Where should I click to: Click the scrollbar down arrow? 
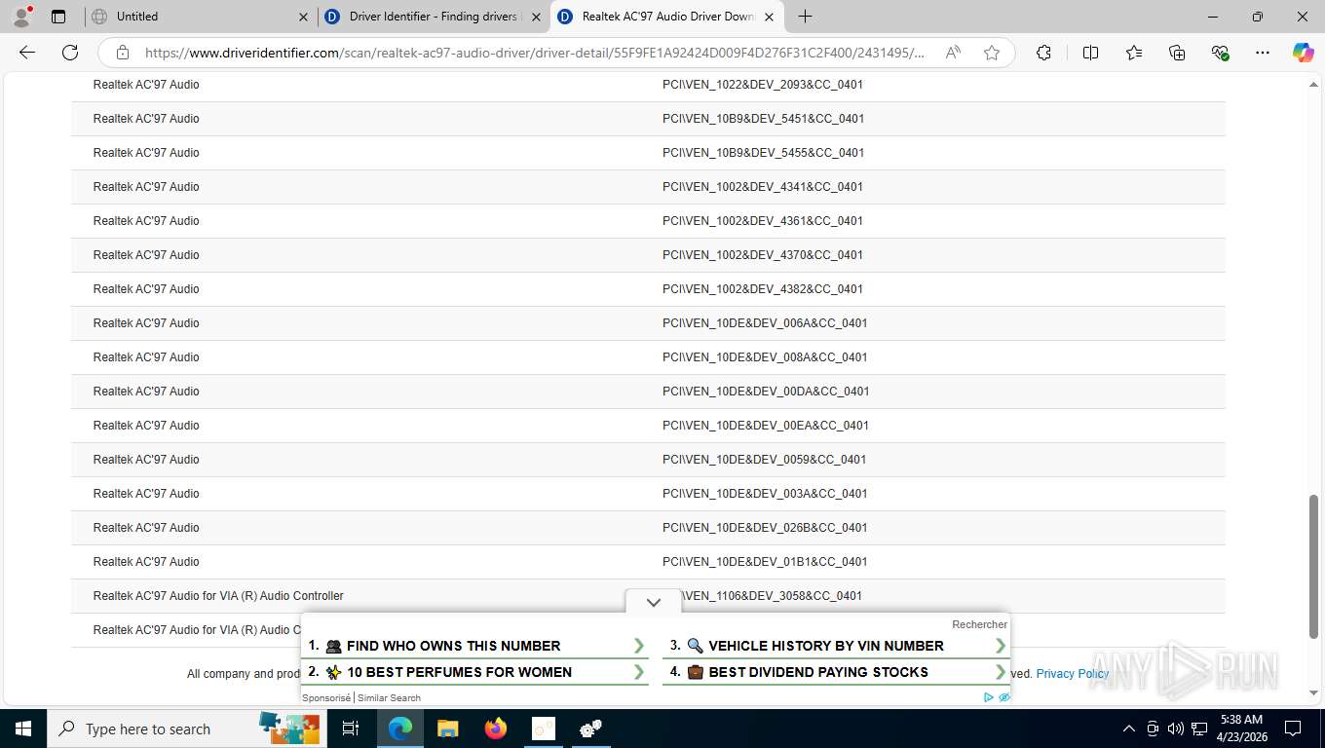[1313, 693]
